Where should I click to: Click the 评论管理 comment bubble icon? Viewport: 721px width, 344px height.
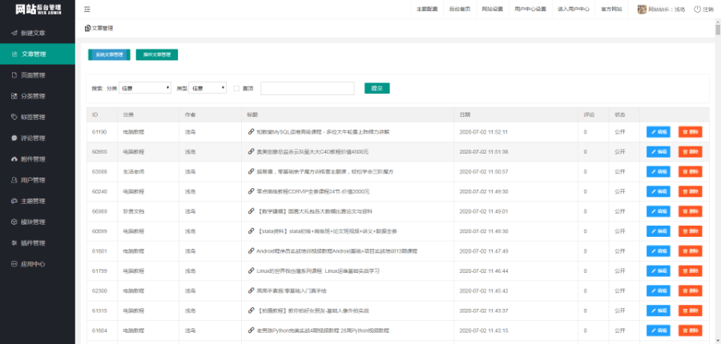coord(14,138)
